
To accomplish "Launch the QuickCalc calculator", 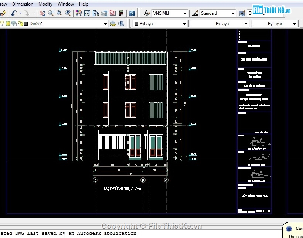I will click(121, 13).
